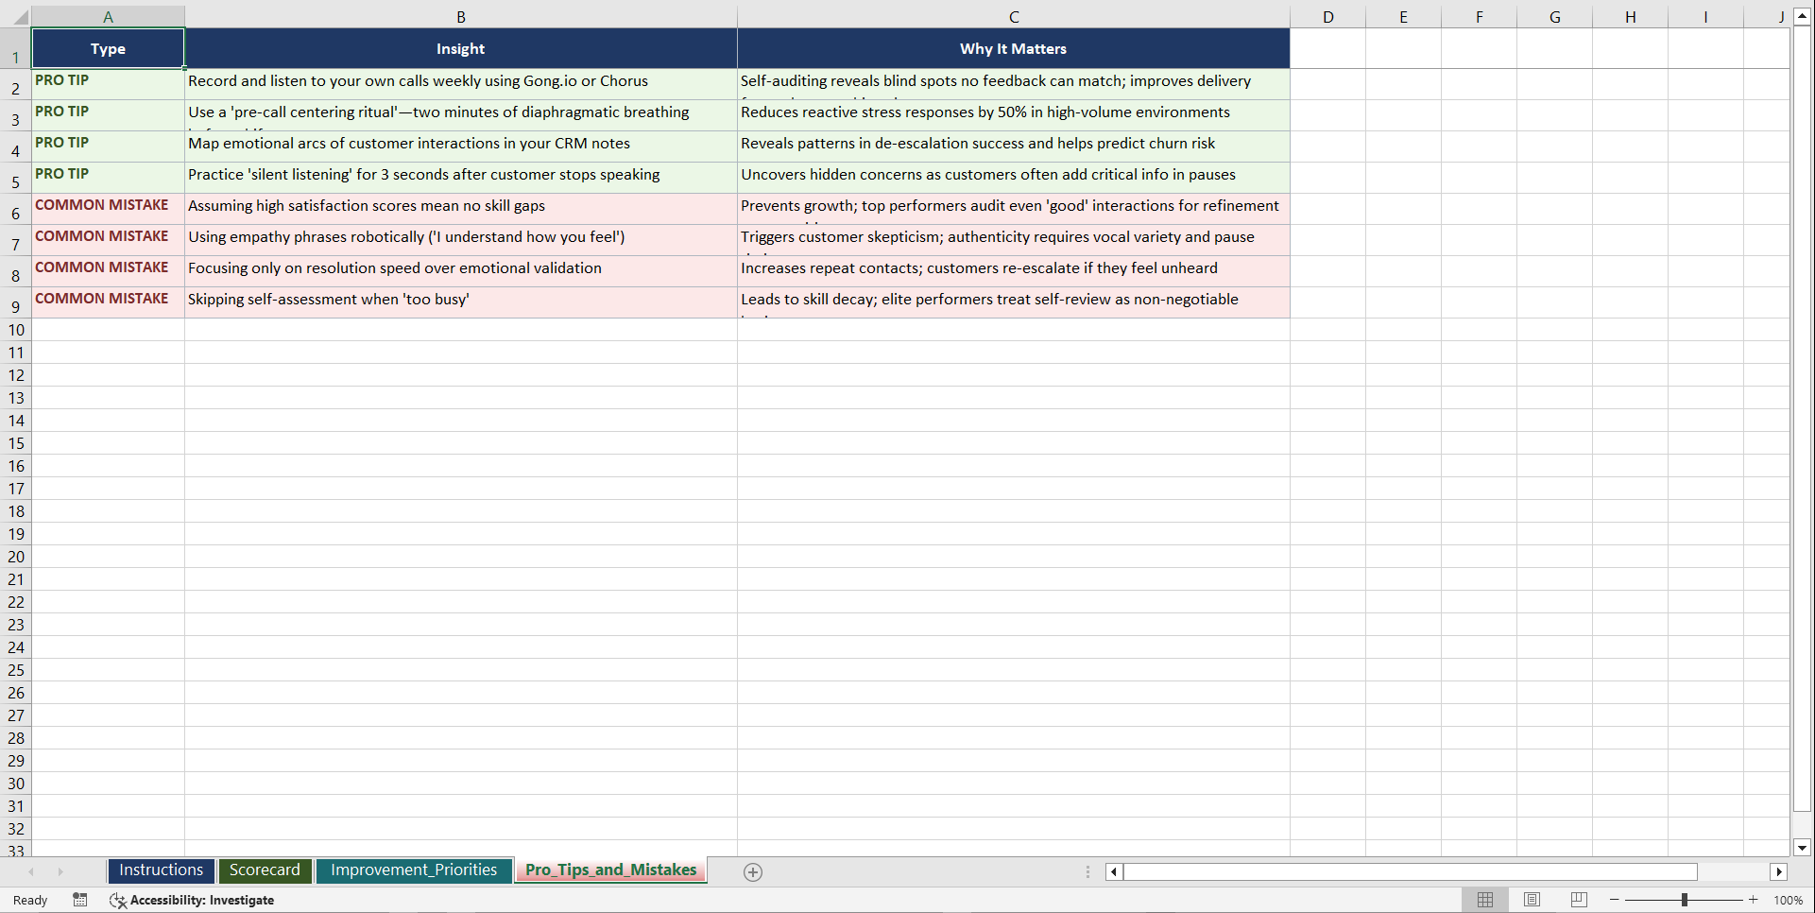Open the Instructions sheet tab

tap(161, 870)
